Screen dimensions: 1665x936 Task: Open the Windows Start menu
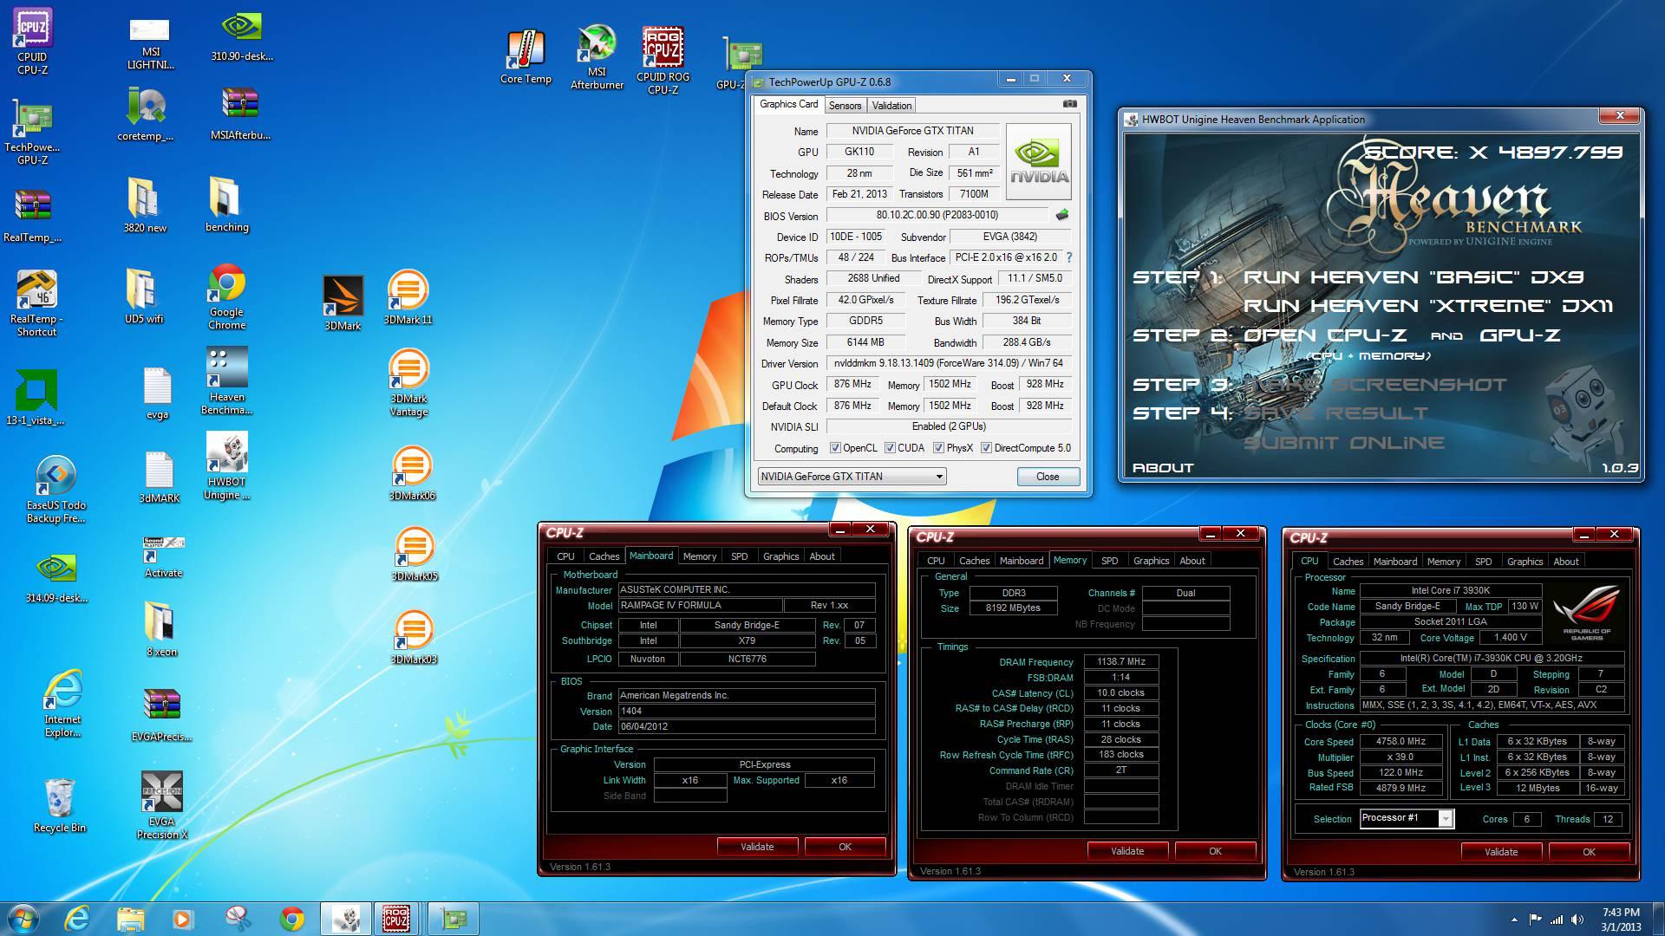pyautogui.click(x=23, y=919)
